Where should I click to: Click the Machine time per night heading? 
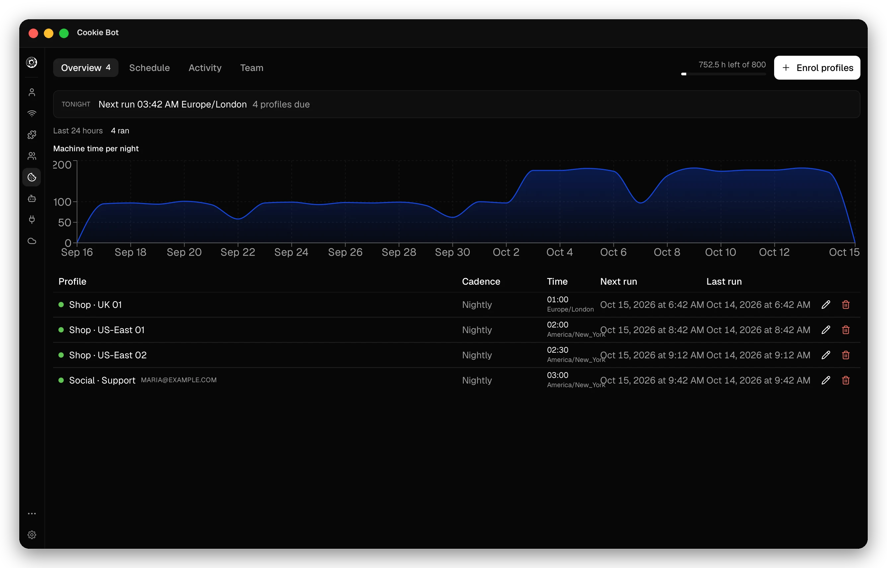(x=96, y=149)
